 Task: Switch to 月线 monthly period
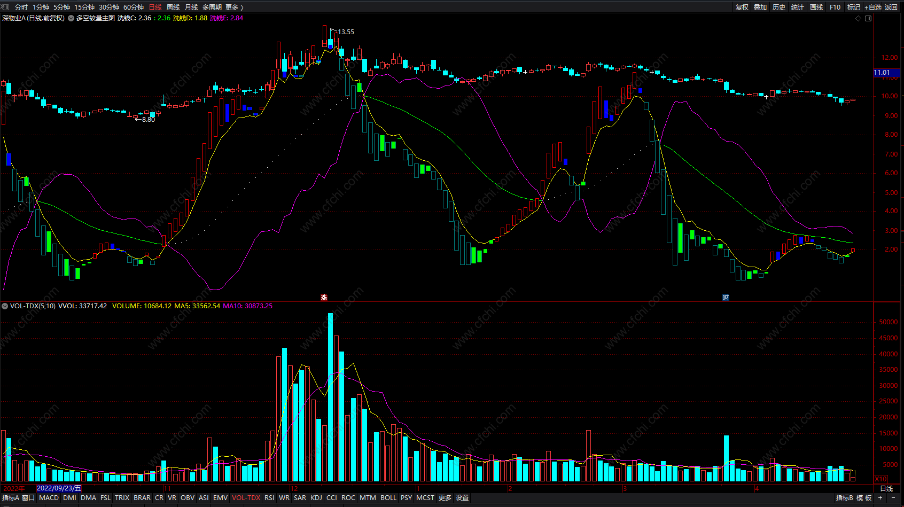tap(191, 7)
